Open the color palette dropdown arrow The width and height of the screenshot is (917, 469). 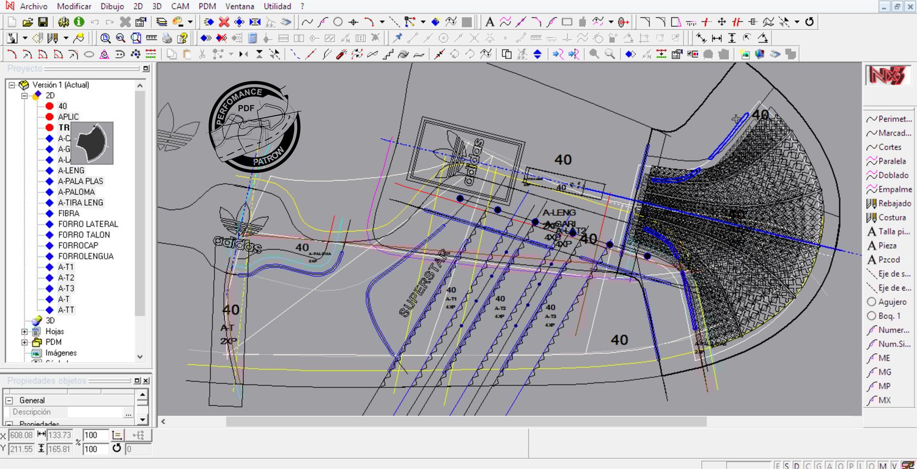pos(190,22)
